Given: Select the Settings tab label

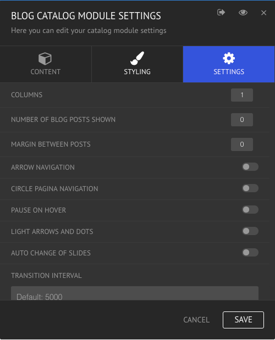Looking at the screenshot, I should coord(229,72).
